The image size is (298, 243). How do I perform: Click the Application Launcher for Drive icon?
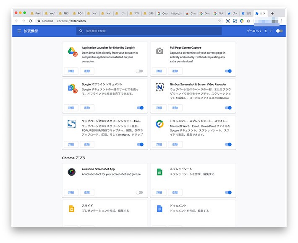click(x=73, y=52)
